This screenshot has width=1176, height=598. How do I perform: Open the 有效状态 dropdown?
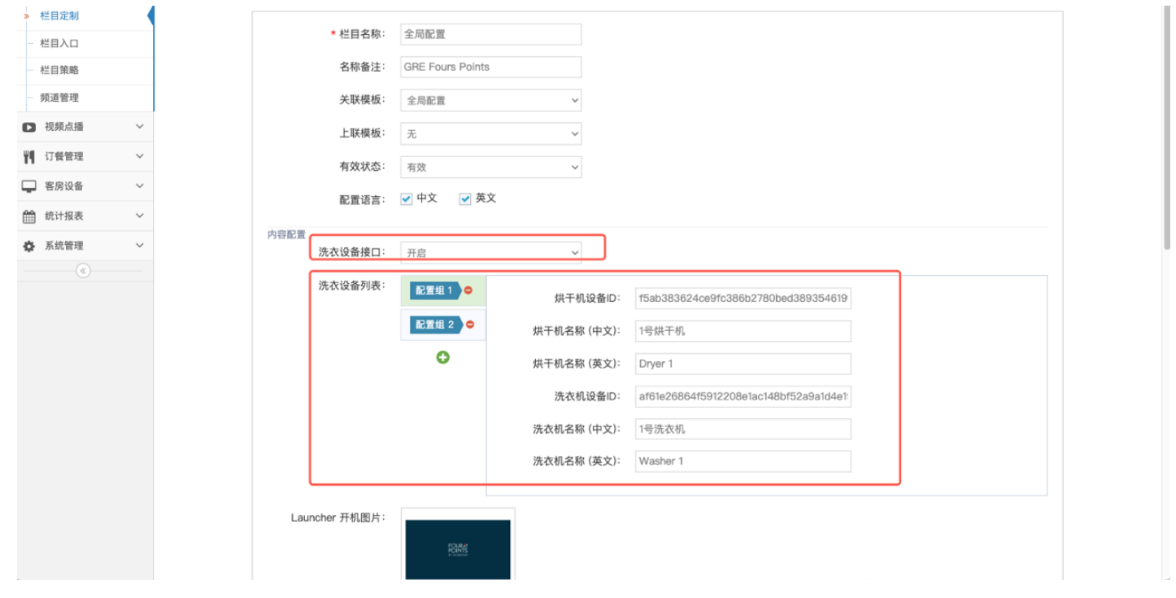coord(490,168)
